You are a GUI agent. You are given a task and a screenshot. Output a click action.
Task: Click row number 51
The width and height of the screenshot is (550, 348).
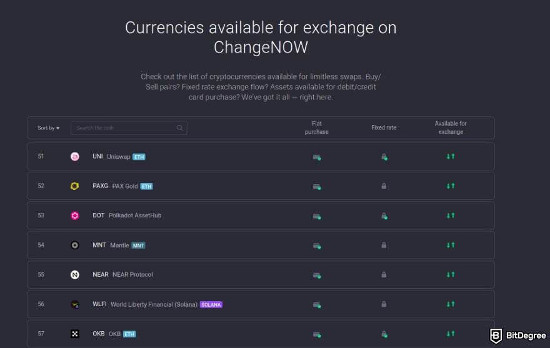click(41, 156)
